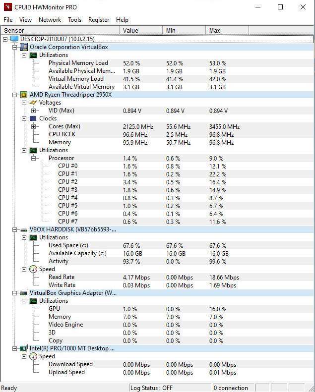Click the Oracle Corporation VirtualBox motherboard icon

coord(23,47)
